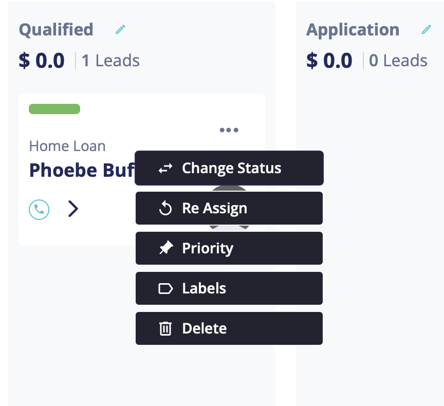Click the 0 Leads count
This screenshot has height=406, width=444.
click(398, 61)
